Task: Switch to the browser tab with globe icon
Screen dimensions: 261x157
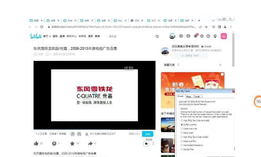Action: tap(137, 20)
